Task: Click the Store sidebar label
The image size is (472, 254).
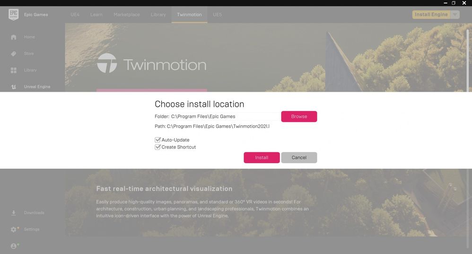Action: [x=29, y=53]
